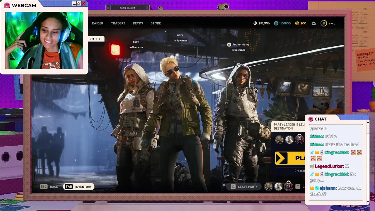Click first party avatar in bottom bar
This screenshot has height=211, width=375.
268,187
